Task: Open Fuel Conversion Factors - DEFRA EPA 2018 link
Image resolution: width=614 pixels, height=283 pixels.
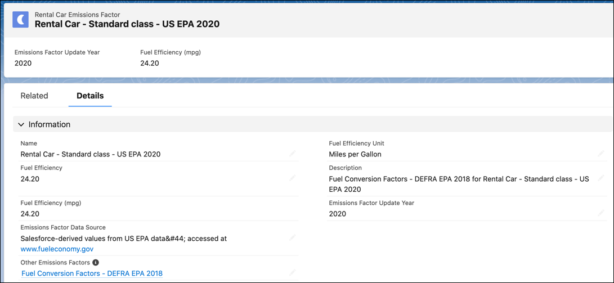Action: pyautogui.click(x=92, y=273)
